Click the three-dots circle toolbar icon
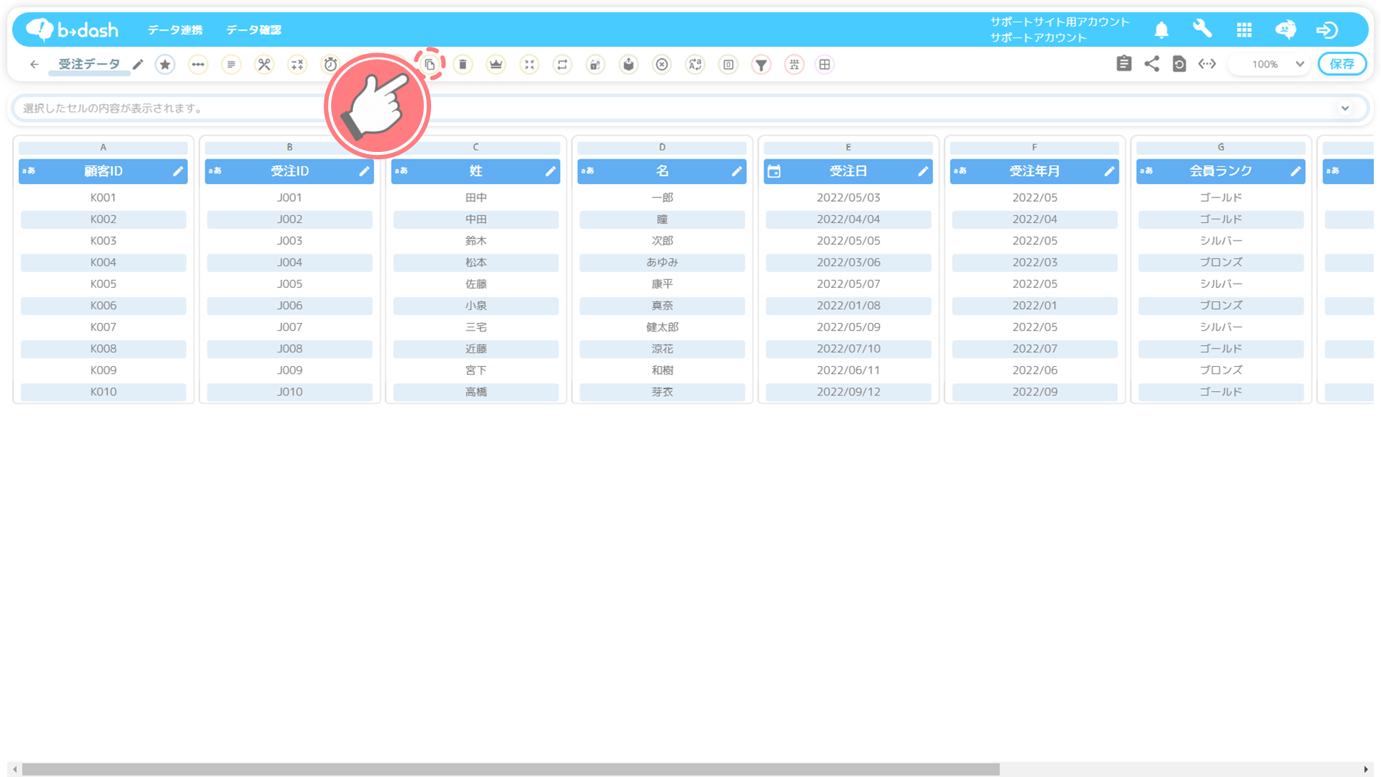The width and height of the screenshot is (1381, 777). click(198, 64)
